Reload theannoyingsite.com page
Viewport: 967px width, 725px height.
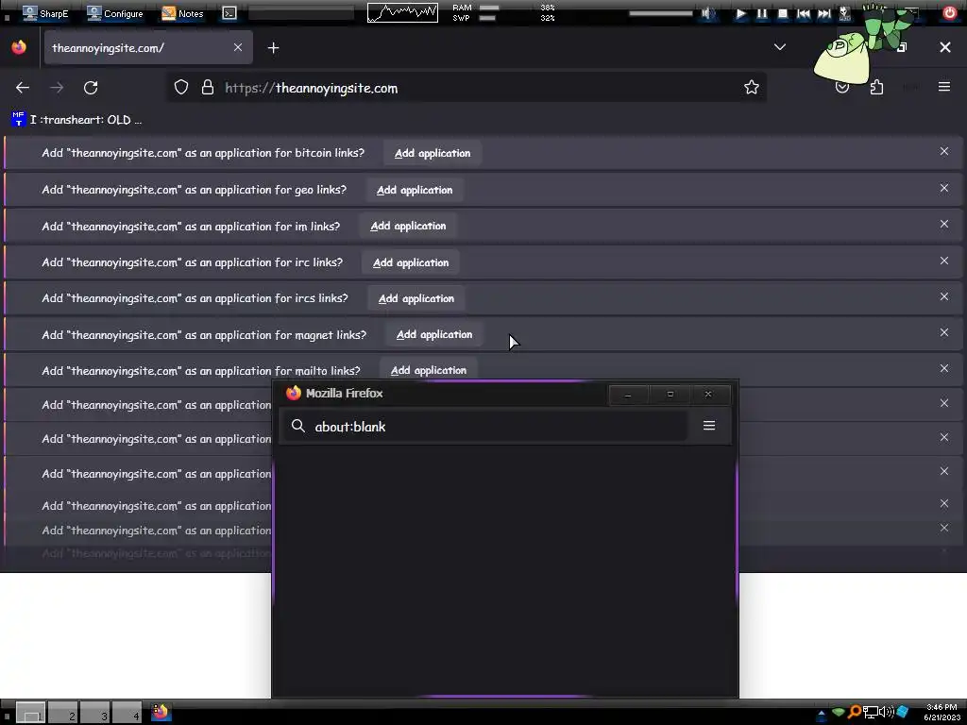tap(91, 88)
